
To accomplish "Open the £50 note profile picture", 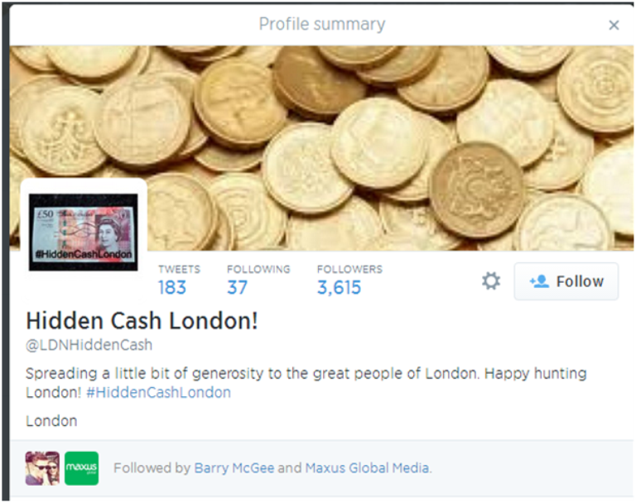I will (83, 232).
